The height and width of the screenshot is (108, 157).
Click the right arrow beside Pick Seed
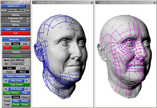[x=27, y=89]
